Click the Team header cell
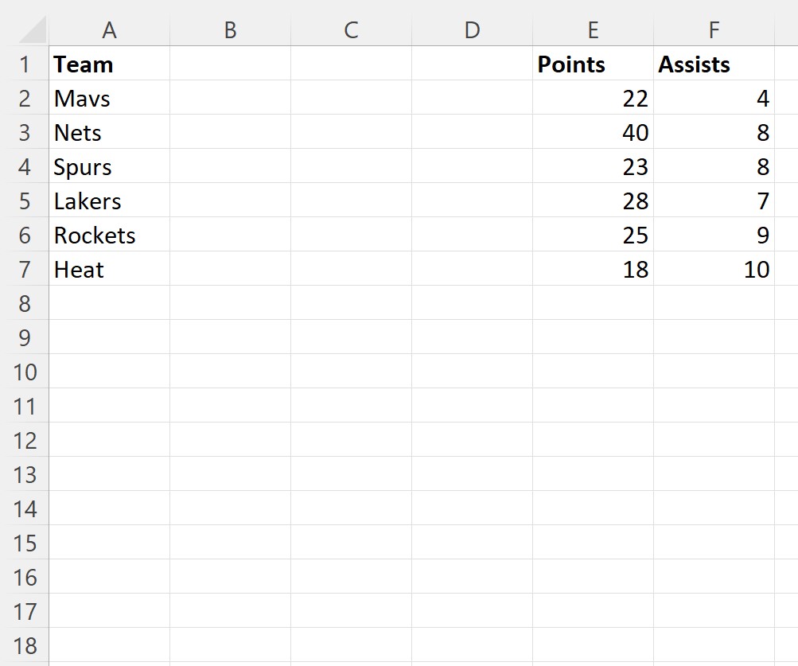The width and height of the screenshot is (798, 666). coord(110,64)
